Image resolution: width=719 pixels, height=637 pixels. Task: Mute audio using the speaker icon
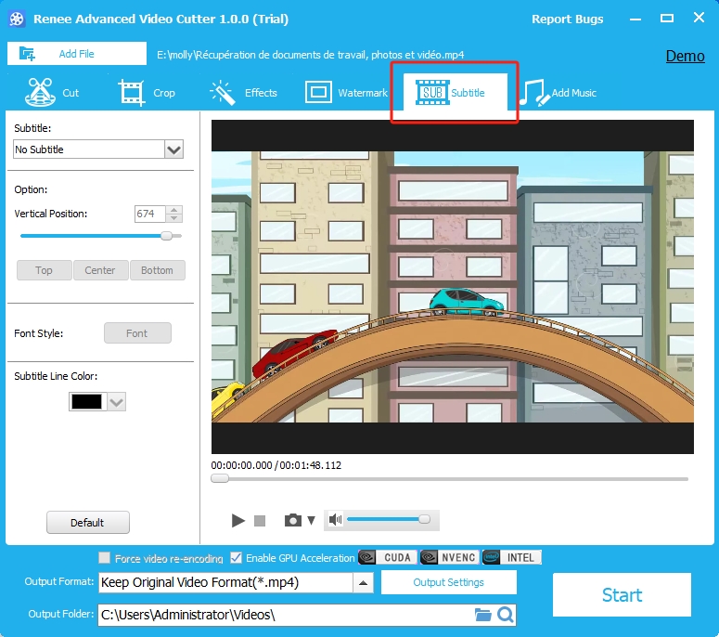[x=336, y=520]
